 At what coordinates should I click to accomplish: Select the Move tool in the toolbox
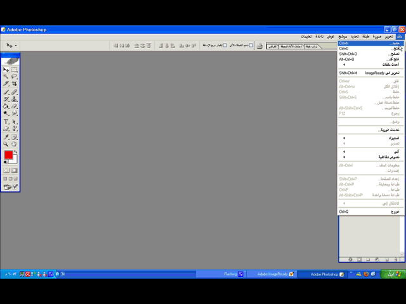point(6,70)
